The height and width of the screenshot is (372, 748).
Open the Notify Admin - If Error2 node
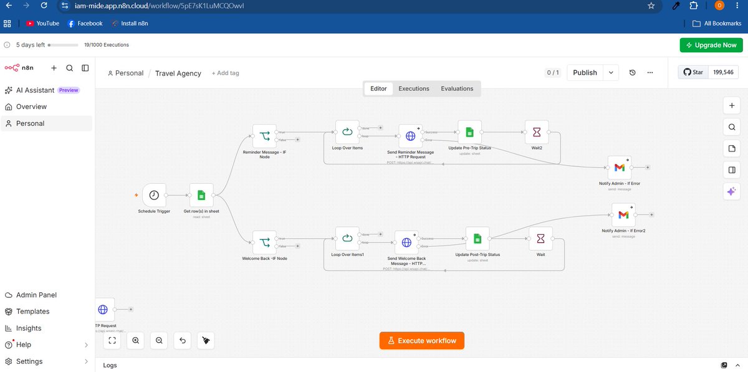(x=623, y=215)
